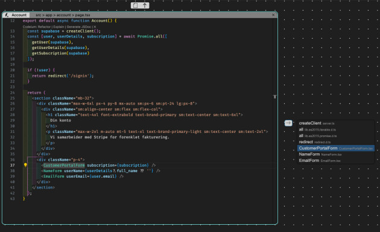Click the 'Din konto' heading text
The width and height of the screenshot is (380, 232).
[60, 120]
